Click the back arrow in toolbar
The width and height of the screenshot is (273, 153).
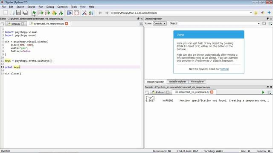tap(100, 13)
